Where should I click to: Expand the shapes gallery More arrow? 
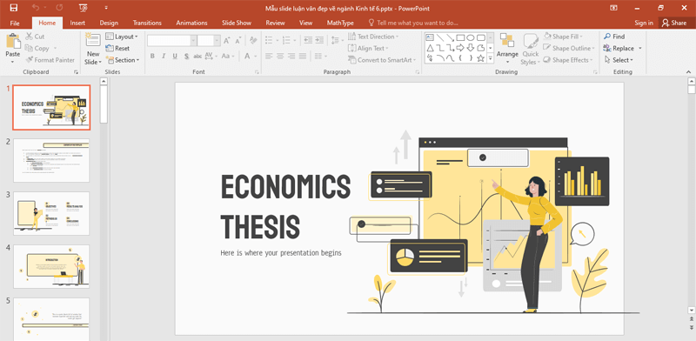(x=491, y=57)
